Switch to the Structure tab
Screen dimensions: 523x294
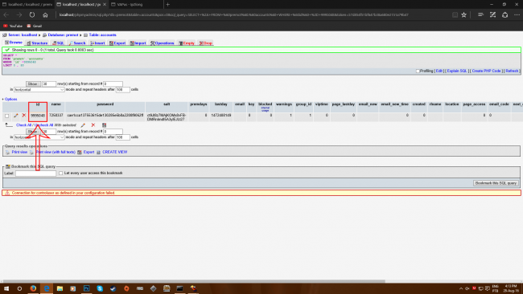[37, 43]
